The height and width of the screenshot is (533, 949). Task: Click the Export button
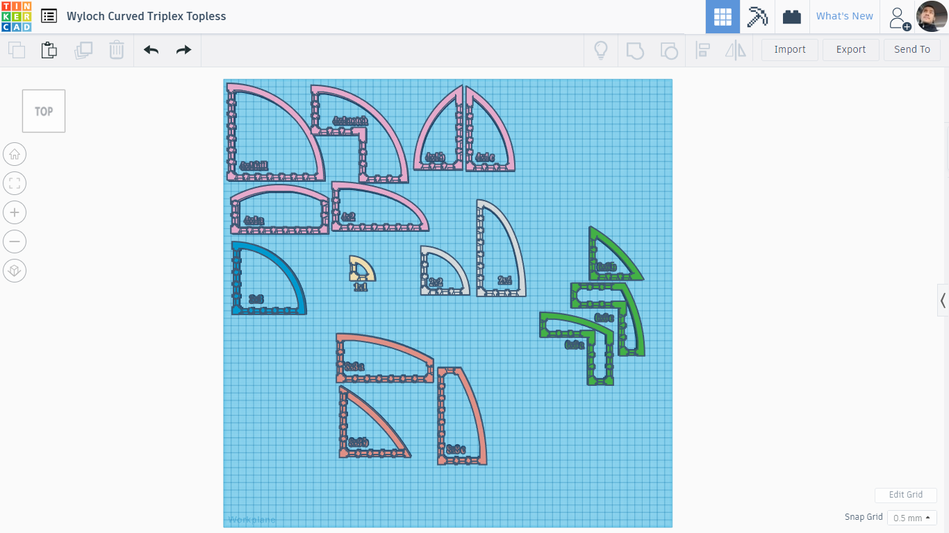coord(851,49)
